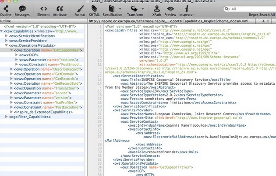Open the Specification dropdown
Image resolution: width=276 pixels, height=176 pixels.
[x=112, y=9]
